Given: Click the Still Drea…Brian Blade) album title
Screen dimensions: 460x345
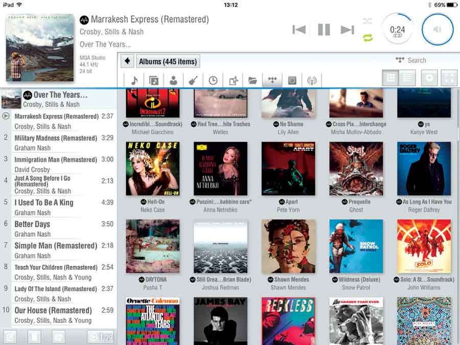Looking at the screenshot, I should [x=223, y=280].
